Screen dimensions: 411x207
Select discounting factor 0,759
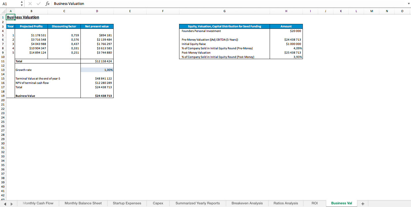64,35
